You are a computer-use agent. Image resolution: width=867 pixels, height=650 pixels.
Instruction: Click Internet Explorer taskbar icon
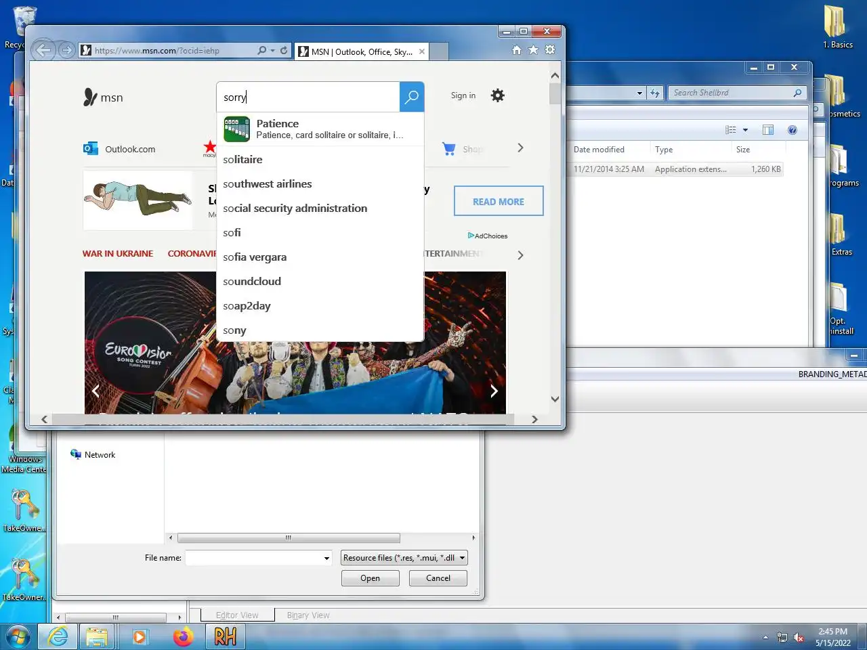click(58, 636)
